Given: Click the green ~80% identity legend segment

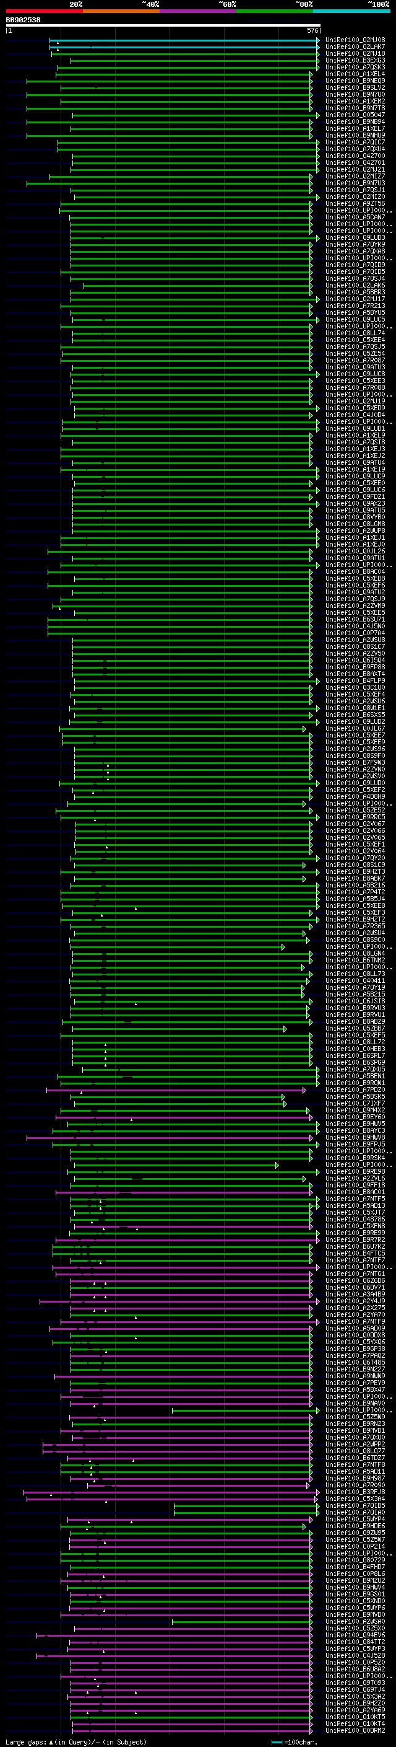Looking at the screenshot, I should coord(275,11).
